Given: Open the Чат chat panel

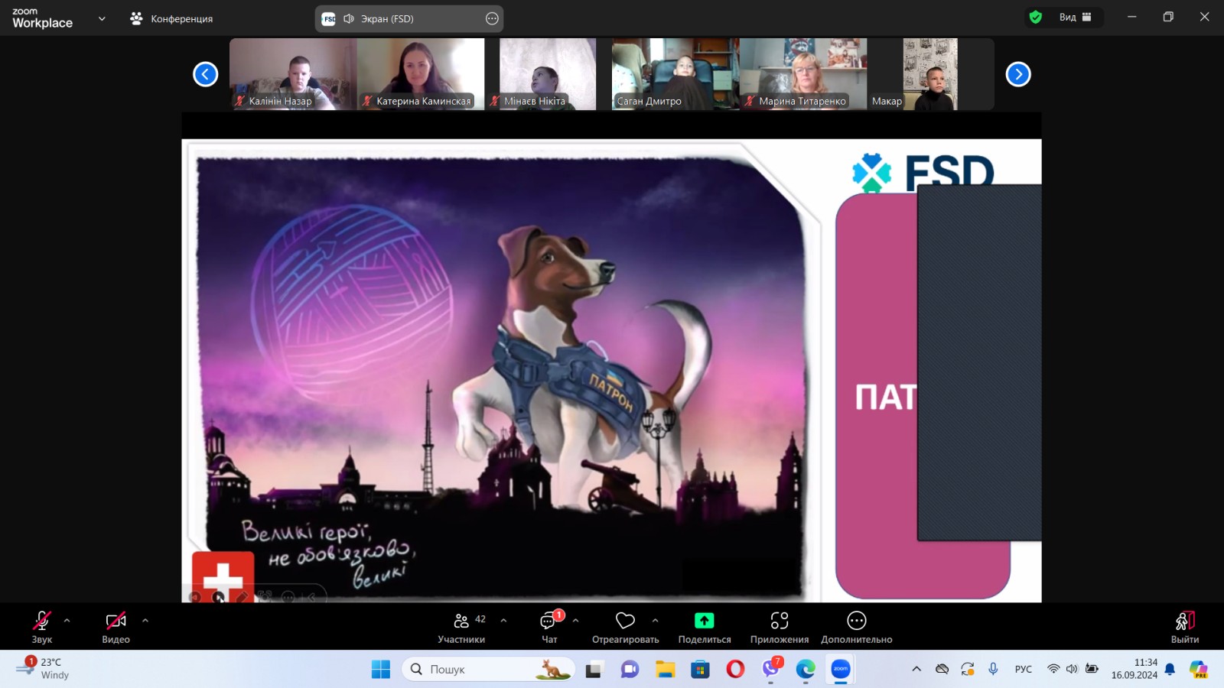Looking at the screenshot, I should pyautogui.click(x=550, y=627).
